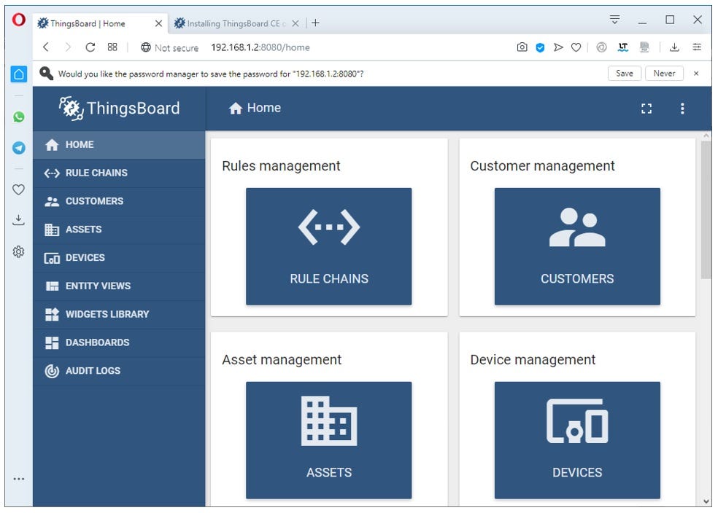Click the Asset management heading
This screenshot has width=718, height=513.
[282, 360]
